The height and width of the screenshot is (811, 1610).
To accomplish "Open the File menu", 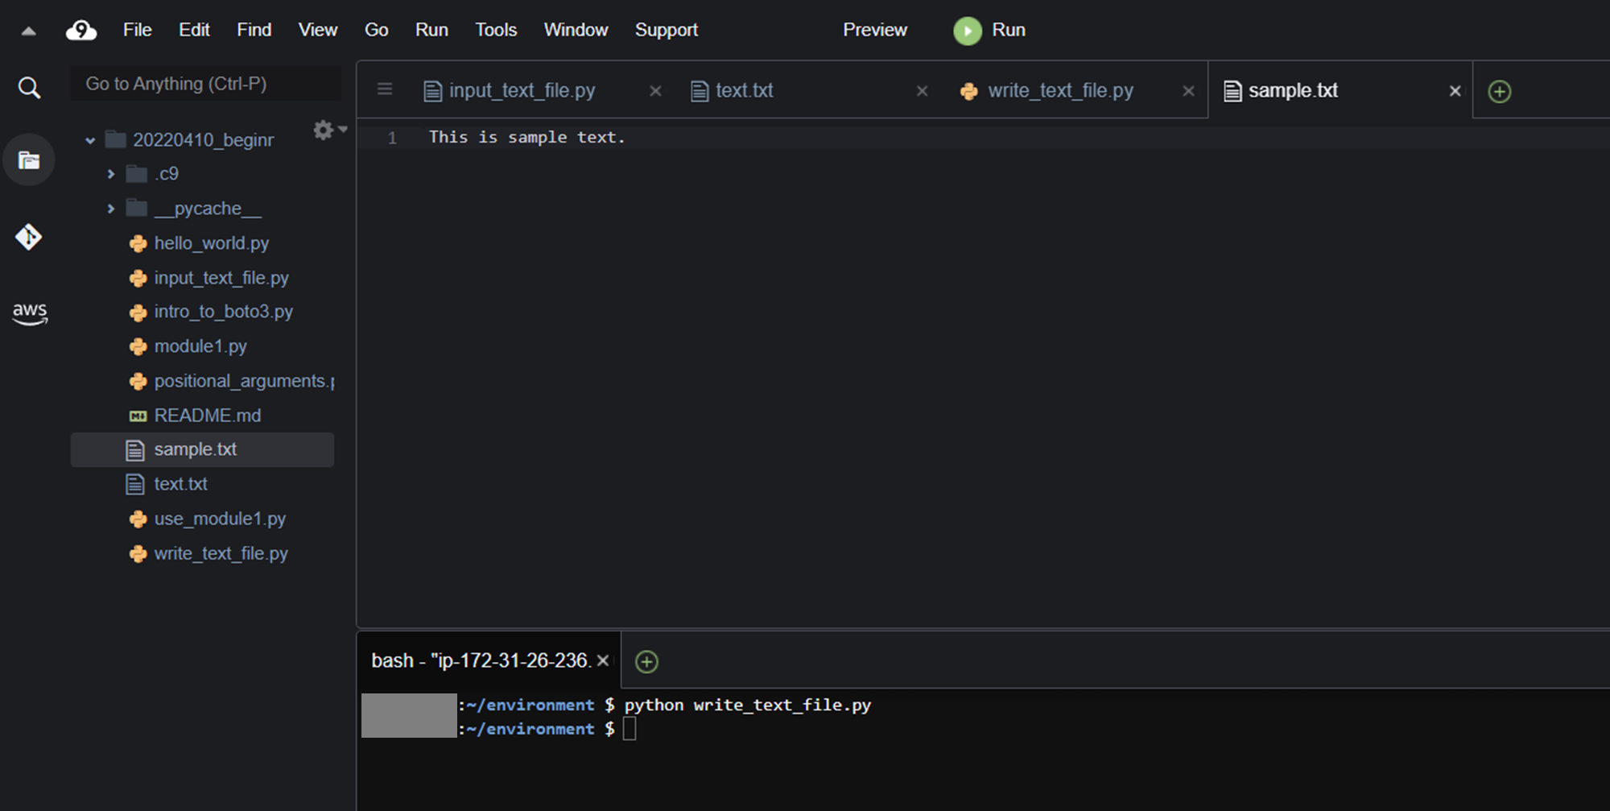I will (x=138, y=30).
